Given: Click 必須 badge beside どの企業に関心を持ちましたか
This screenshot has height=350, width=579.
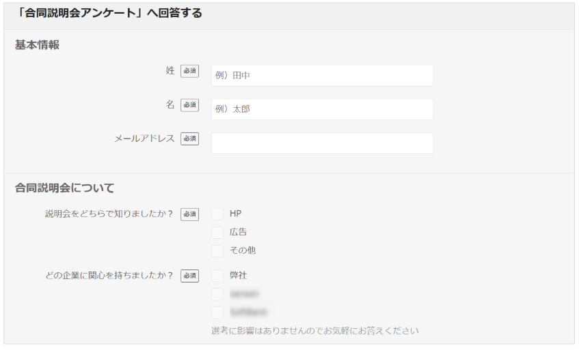Looking at the screenshot, I should coord(189,276).
